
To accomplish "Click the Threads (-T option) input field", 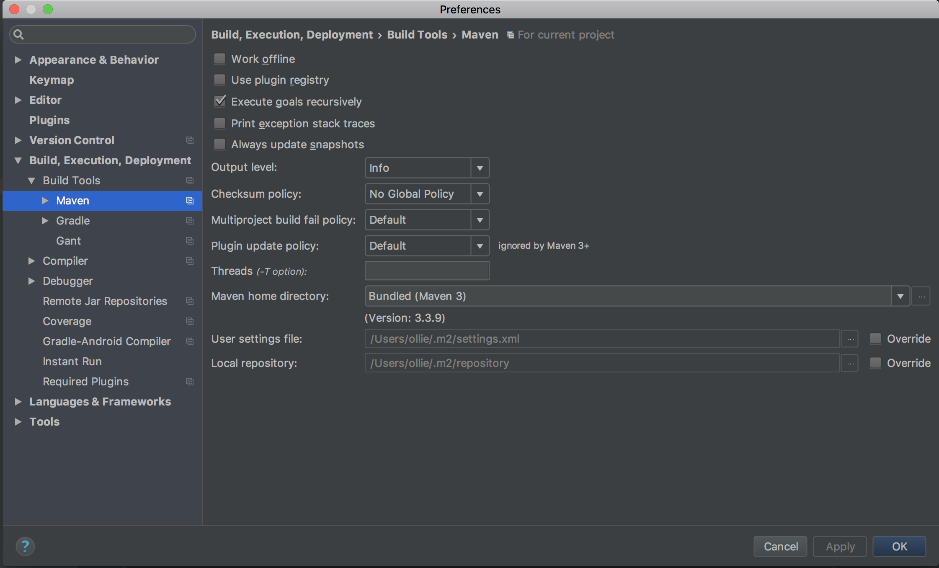I will pos(427,271).
